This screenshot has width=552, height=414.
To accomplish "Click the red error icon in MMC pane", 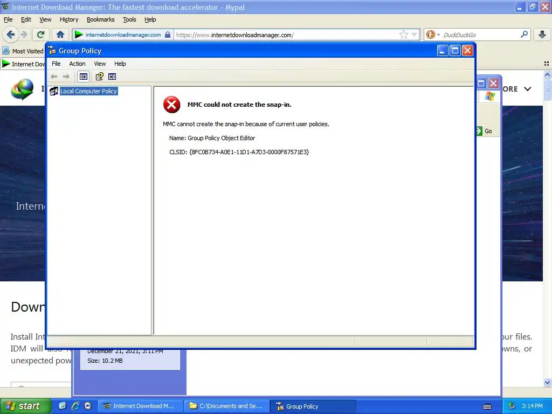I will [x=172, y=105].
